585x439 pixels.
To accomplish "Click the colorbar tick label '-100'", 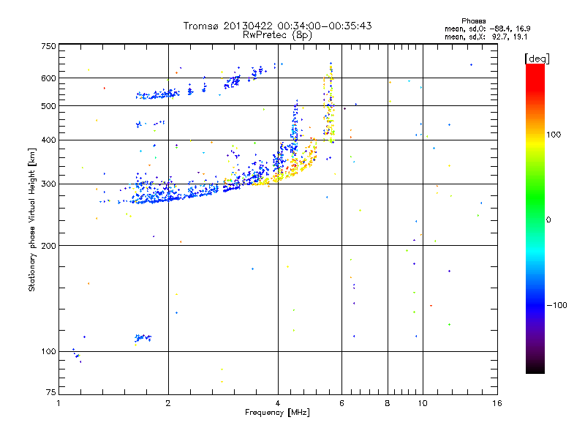I will click(556, 305).
